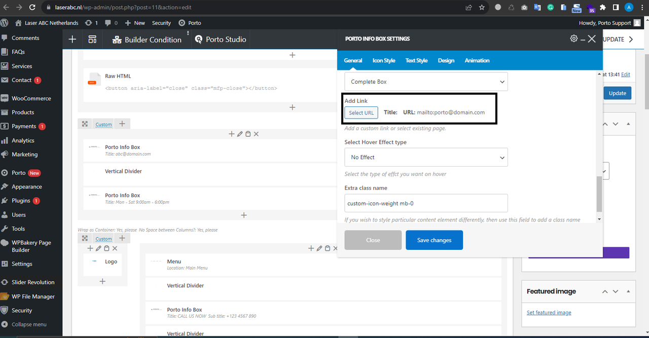Open the Templates icon in builder toolbar
This screenshot has height=338, width=649.
point(92,40)
